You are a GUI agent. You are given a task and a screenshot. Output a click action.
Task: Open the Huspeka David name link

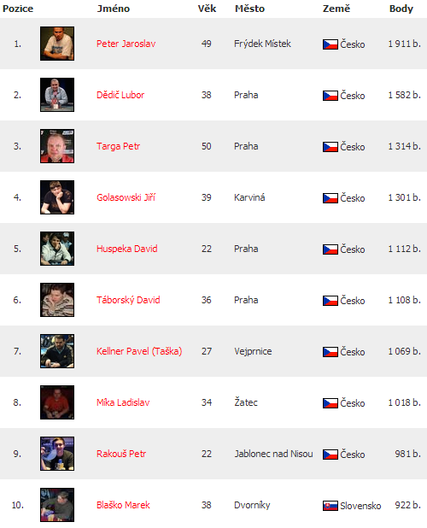point(127,249)
